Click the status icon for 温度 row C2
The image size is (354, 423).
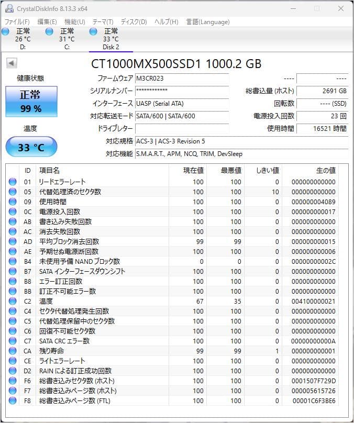point(13,301)
